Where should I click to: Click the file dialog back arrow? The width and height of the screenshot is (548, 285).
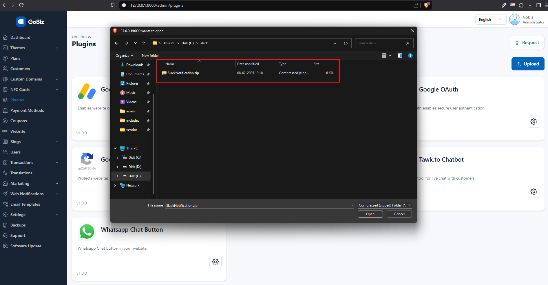click(x=116, y=43)
